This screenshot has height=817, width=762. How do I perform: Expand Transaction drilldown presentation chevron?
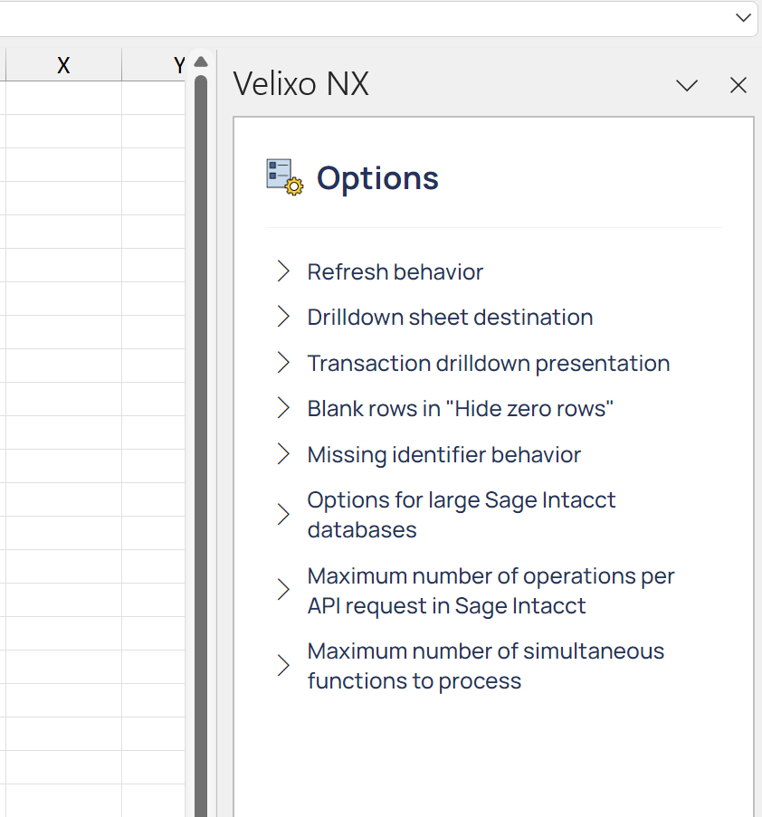click(x=283, y=363)
